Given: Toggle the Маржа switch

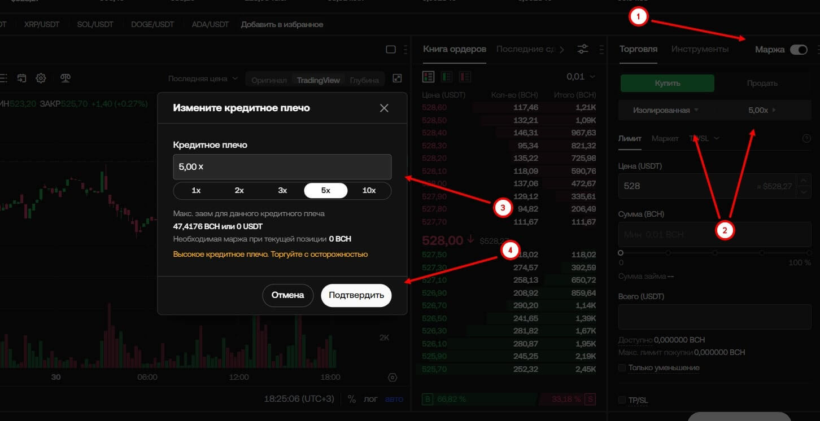Looking at the screenshot, I should click(x=799, y=50).
